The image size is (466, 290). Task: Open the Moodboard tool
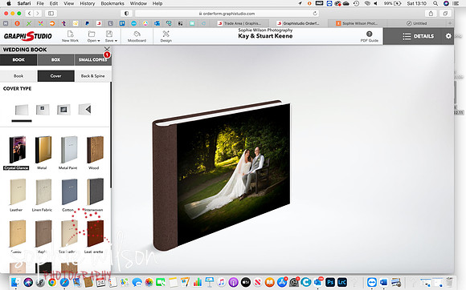137,36
